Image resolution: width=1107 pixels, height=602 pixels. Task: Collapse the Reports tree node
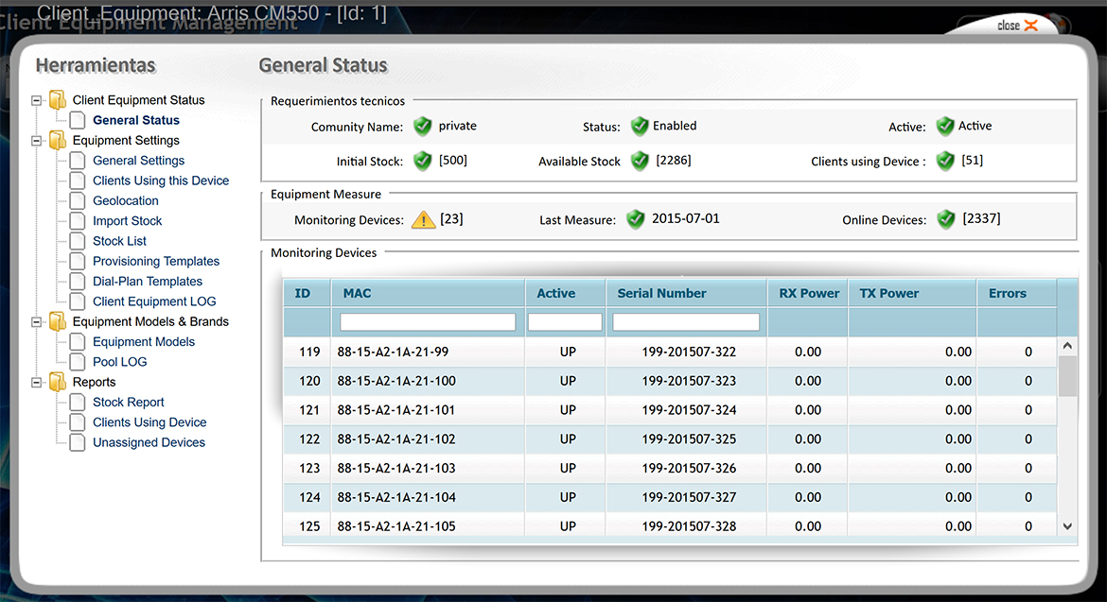37,383
